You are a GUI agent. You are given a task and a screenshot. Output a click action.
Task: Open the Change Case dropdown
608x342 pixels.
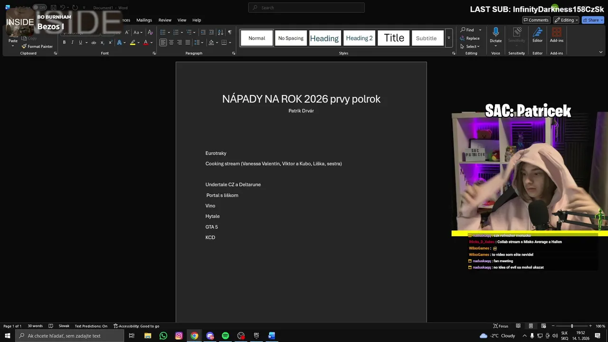click(x=138, y=32)
